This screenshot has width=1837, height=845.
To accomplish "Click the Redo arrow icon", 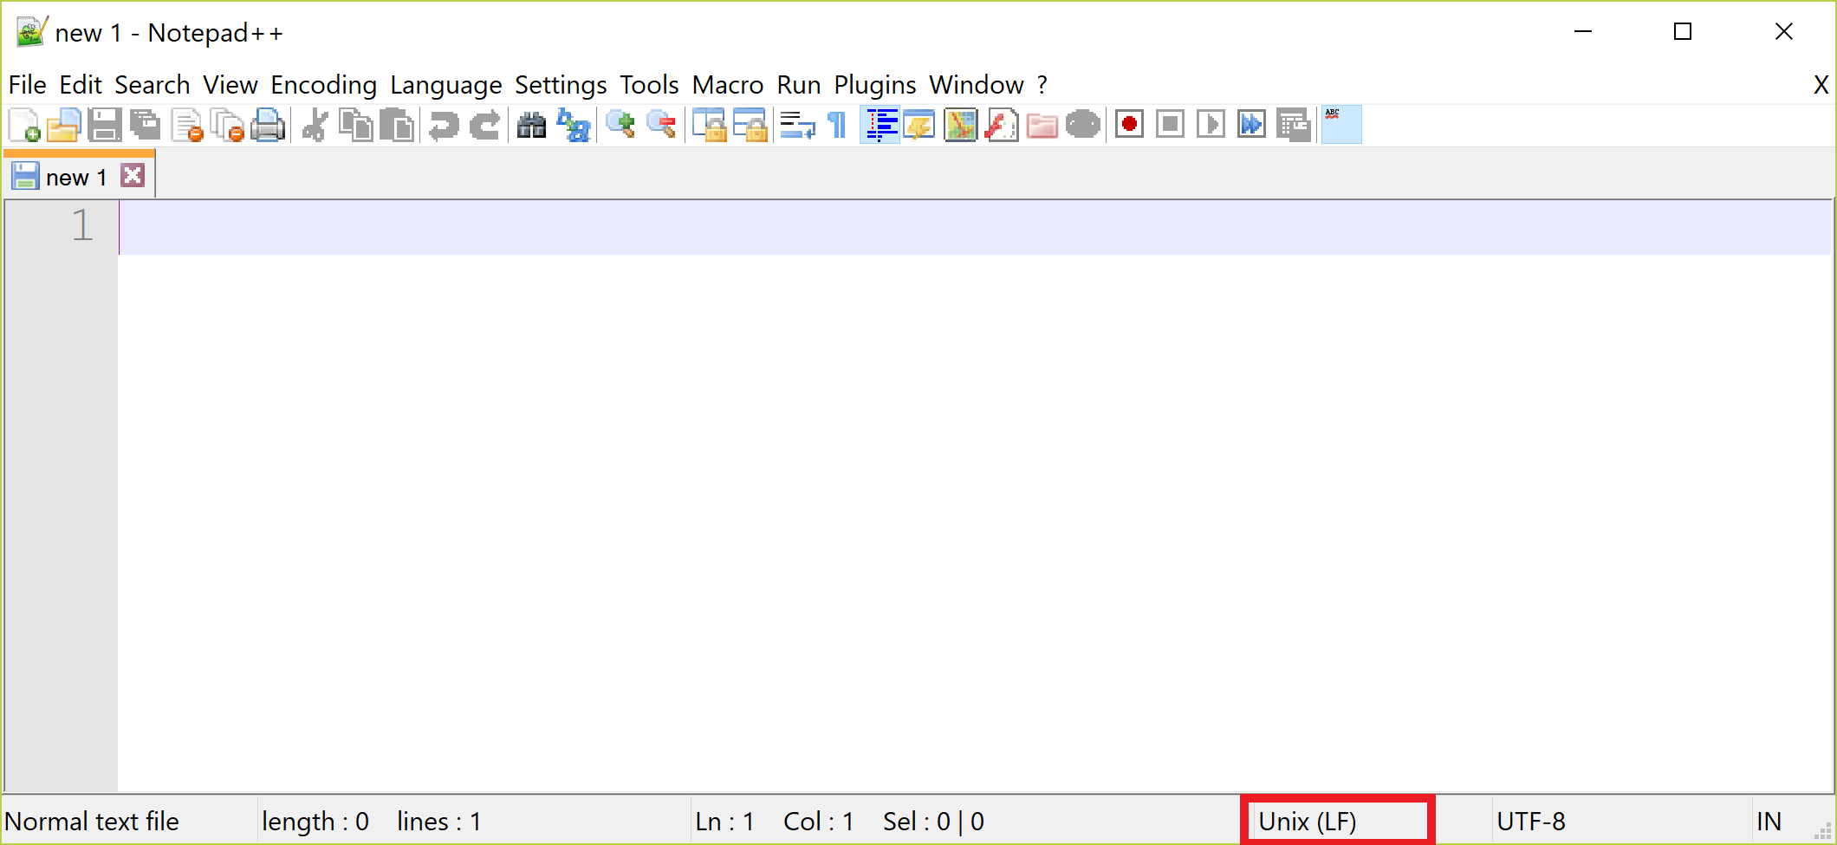I will pos(485,126).
